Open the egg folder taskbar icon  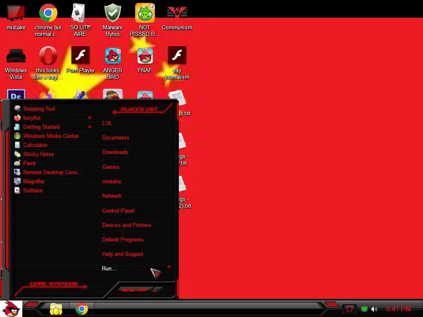pyautogui.click(x=56, y=309)
